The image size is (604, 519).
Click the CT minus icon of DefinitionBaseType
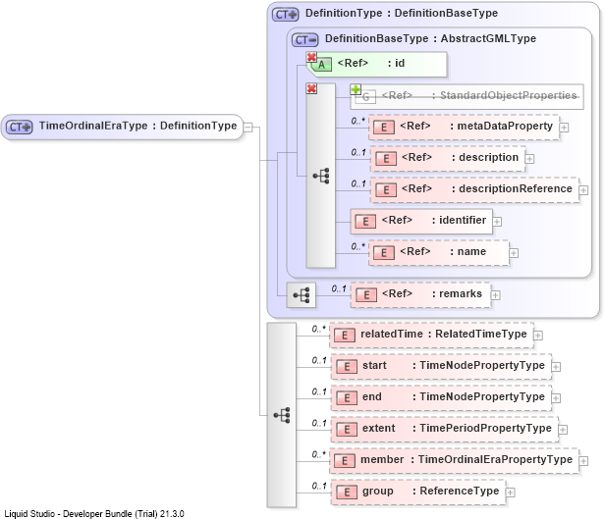click(x=304, y=39)
